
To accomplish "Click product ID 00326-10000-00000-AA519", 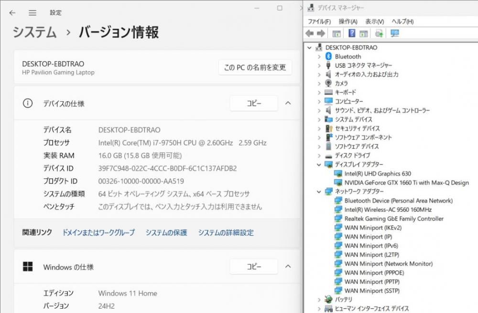I will (141, 181).
